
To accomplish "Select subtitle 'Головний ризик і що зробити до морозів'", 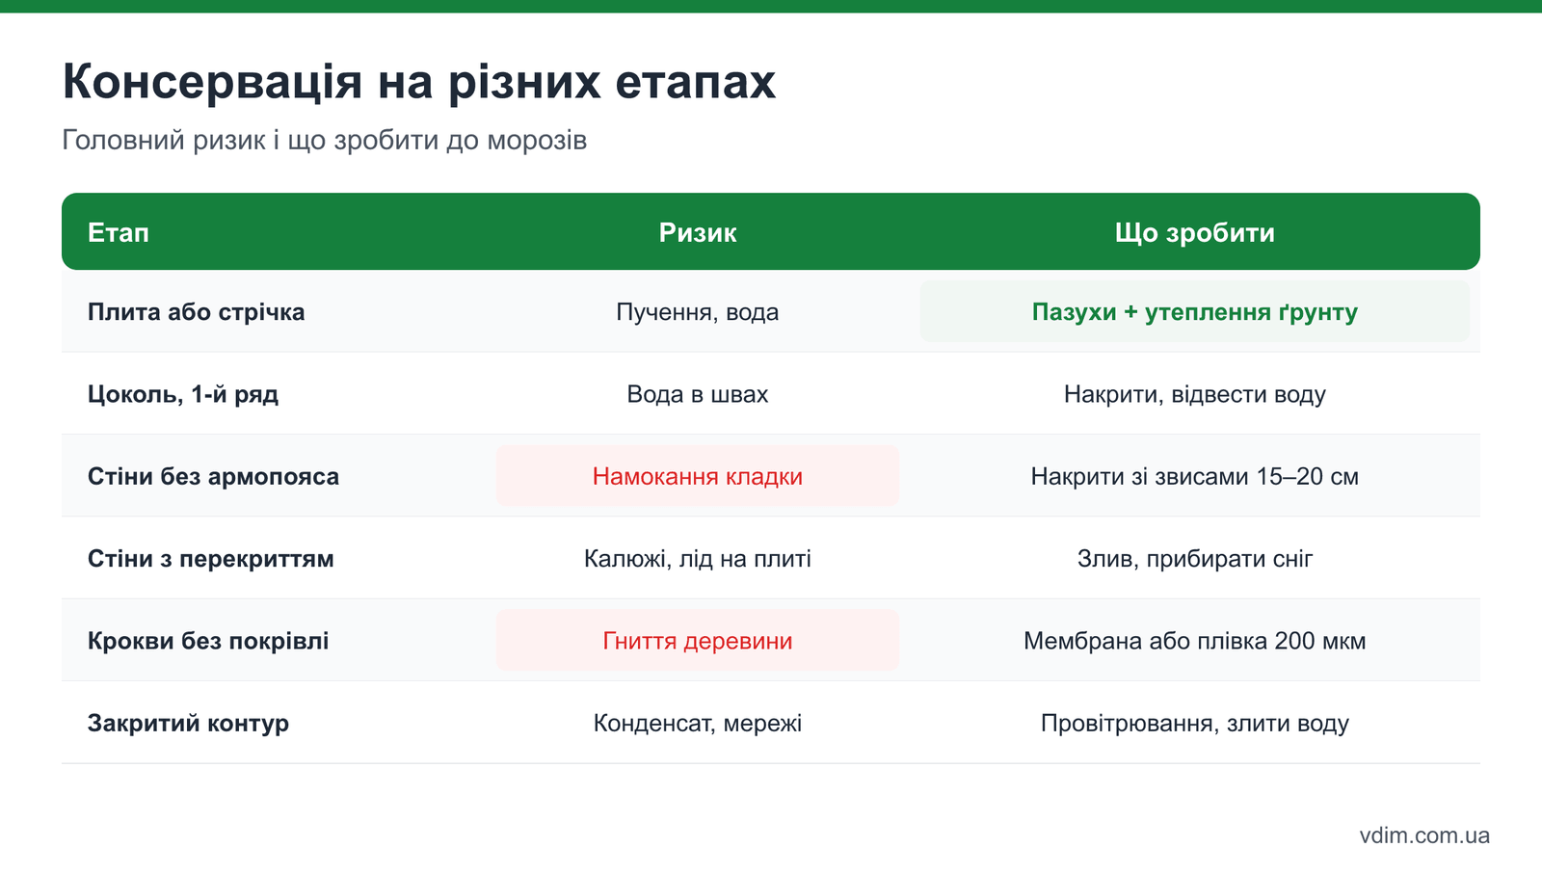I will (324, 141).
